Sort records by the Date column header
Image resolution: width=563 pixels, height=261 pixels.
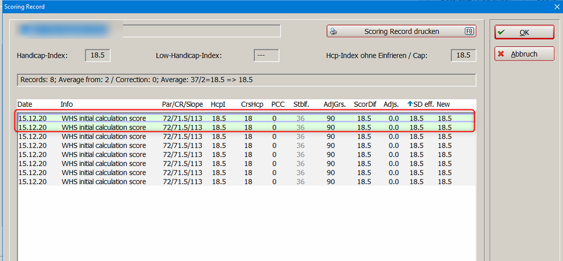(x=25, y=105)
